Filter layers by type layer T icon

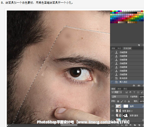pos(134,92)
